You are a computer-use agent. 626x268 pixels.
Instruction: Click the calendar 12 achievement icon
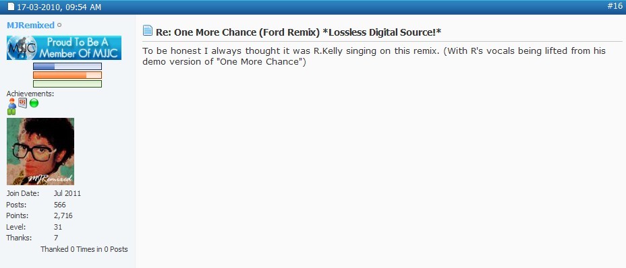[23, 102]
